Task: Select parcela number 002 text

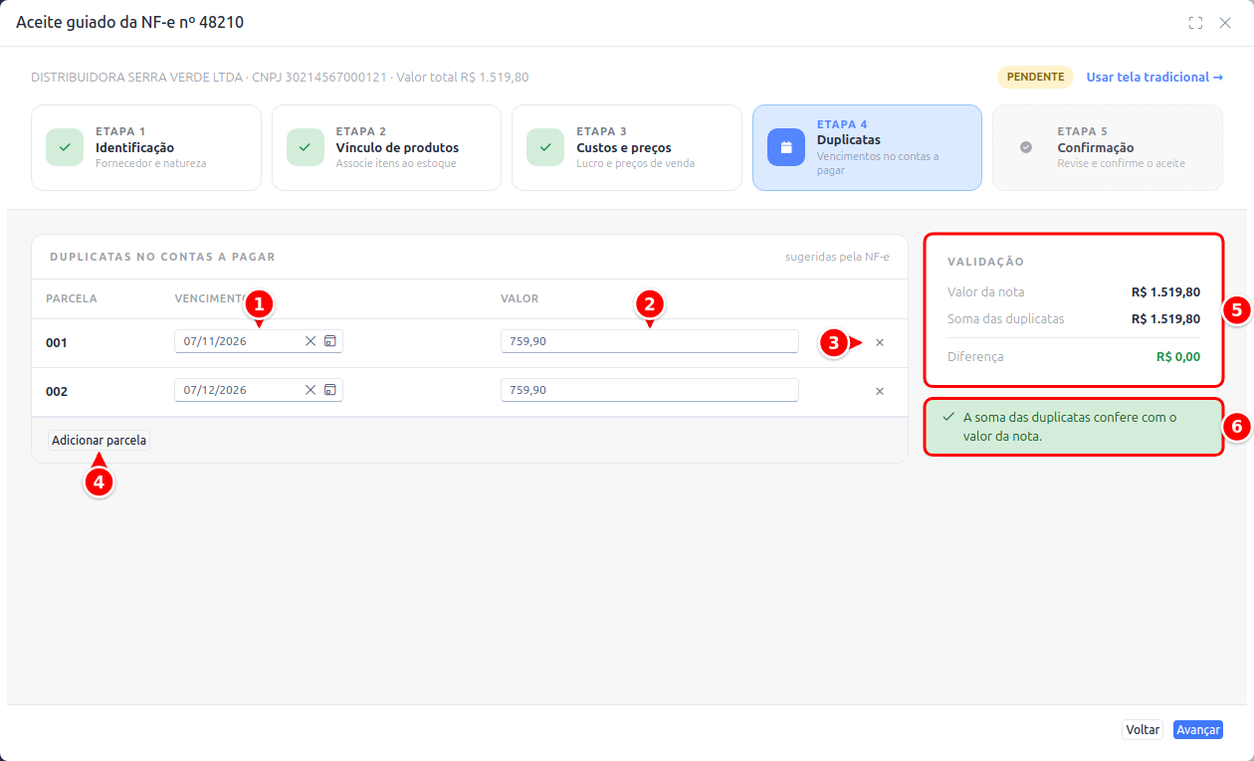Action: [x=57, y=391]
